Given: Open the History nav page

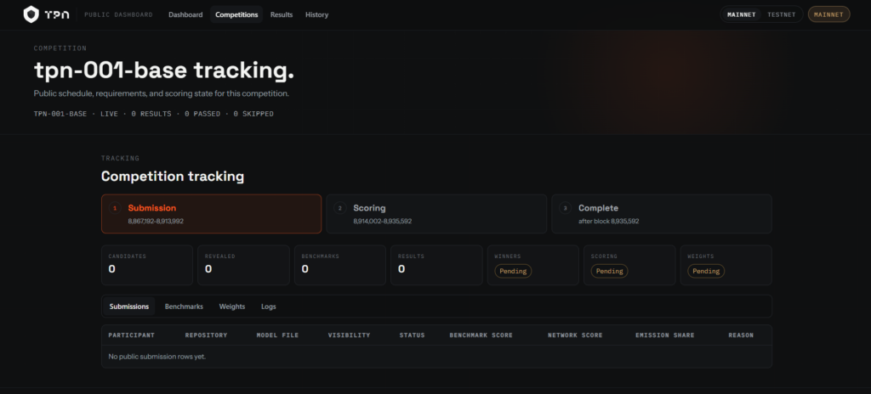Looking at the screenshot, I should coord(316,14).
